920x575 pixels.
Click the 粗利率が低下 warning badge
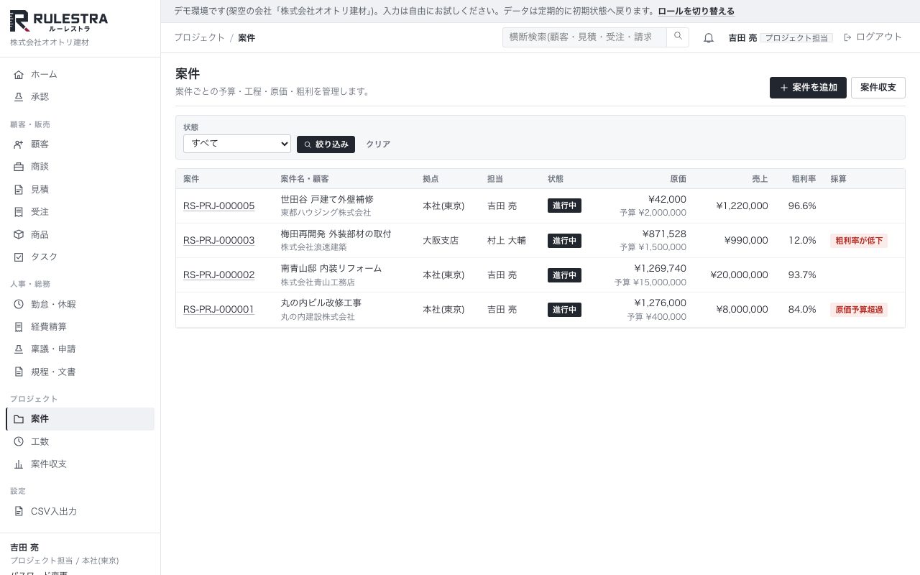tap(859, 241)
